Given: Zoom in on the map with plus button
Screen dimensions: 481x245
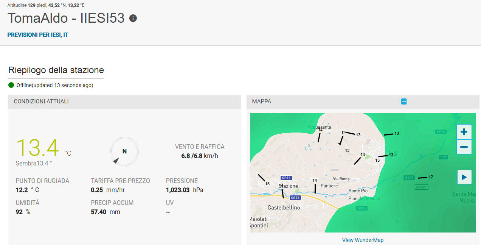Looking at the screenshot, I should click(x=464, y=132).
